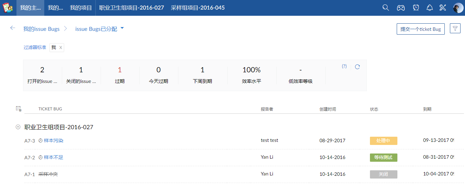Refresh the statistics summary

pyautogui.click(x=357, y=67)
